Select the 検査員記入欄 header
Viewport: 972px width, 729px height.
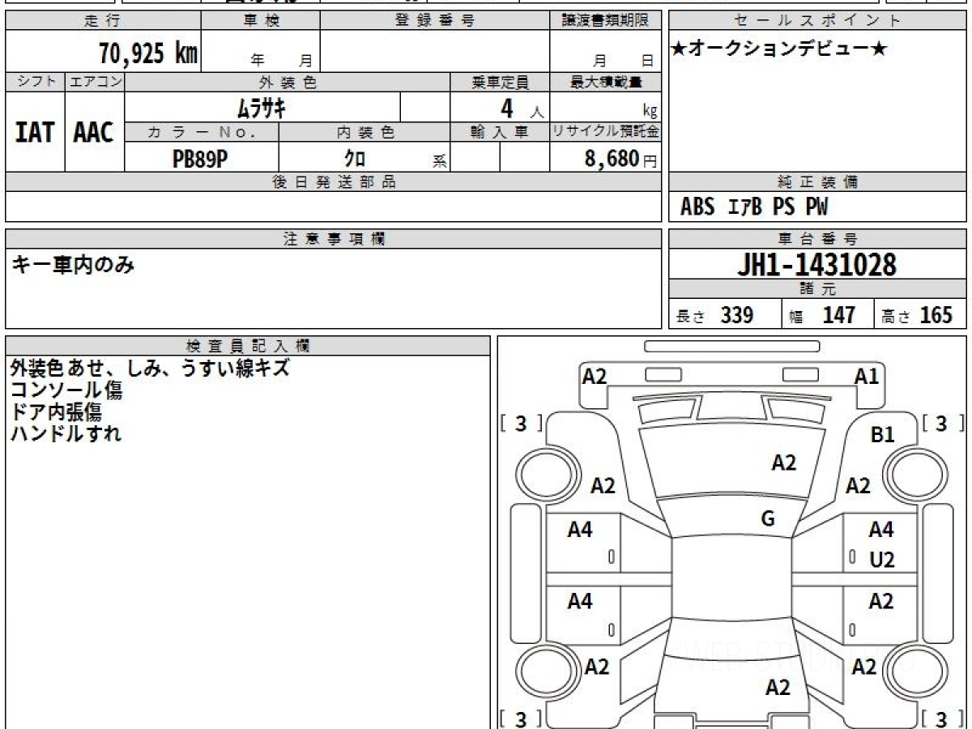point(248,345)
